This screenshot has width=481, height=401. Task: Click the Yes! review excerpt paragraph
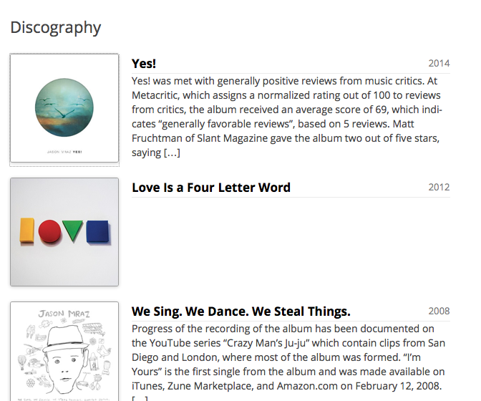(287, 117)
